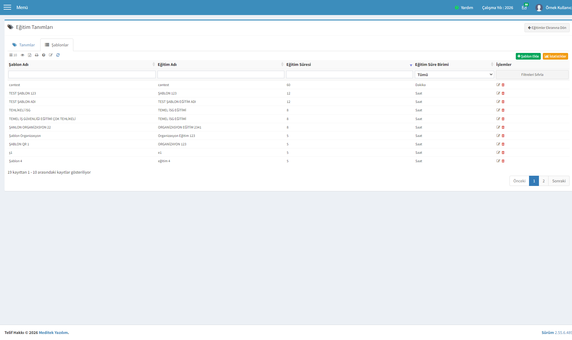Click the Şablon Ekle button

(528, 56)
